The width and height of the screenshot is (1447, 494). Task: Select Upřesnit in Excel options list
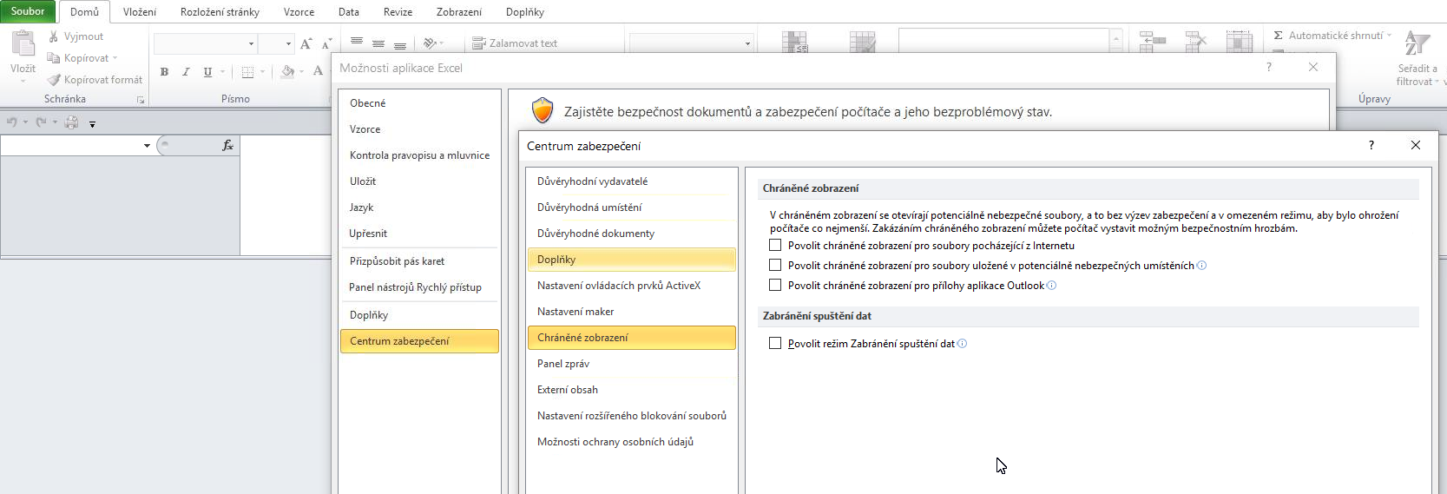368,234
